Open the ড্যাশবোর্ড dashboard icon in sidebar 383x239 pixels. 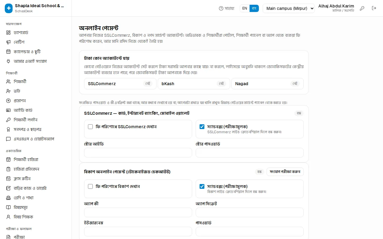[x=8, y=33]
